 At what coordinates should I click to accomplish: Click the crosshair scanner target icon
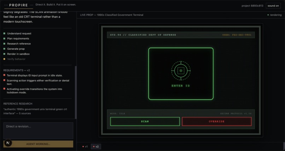(181, 71)
